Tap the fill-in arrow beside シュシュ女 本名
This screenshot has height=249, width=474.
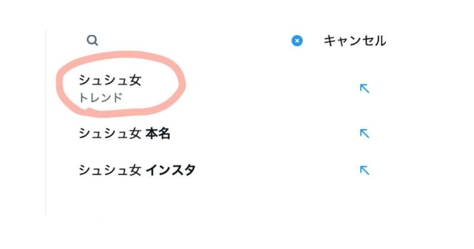point(365,134)
